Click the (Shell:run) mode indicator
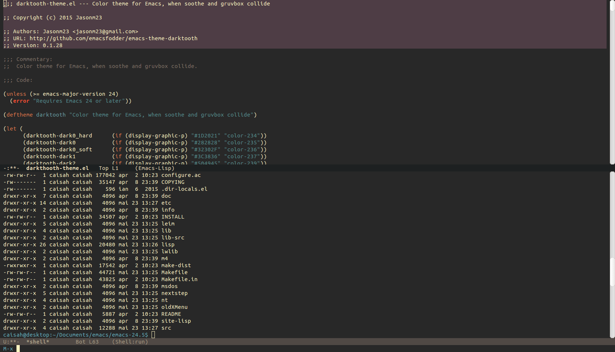The height and width of the screenshot is (352, 615). (130, 342)
